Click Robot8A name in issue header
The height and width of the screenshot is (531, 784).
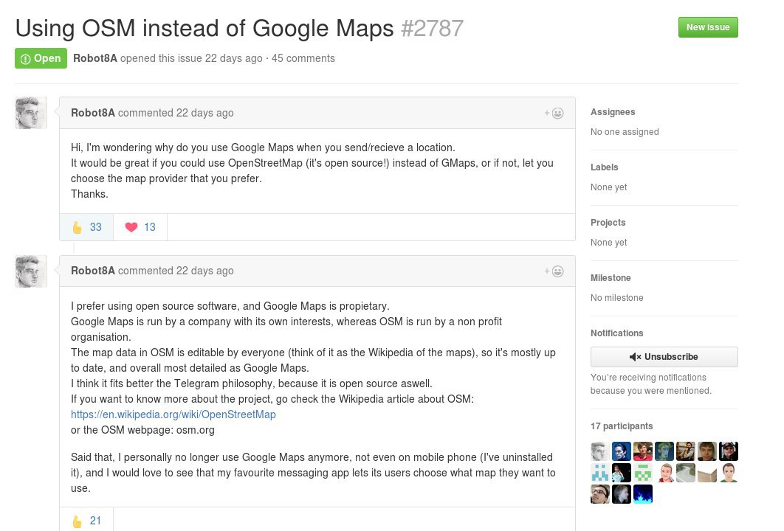pos(95,58)
